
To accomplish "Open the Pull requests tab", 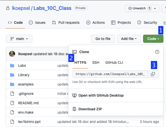I will [x=66, y=23].
